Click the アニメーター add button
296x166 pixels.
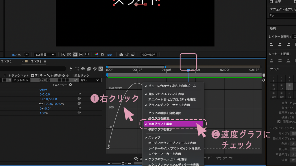click(x=71, y=85)
